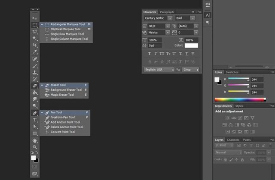The height and width of the screenshot is (180, 275).
Task: Open collapsed Paragraph panel icon in dock
Action: coord(208,23)
